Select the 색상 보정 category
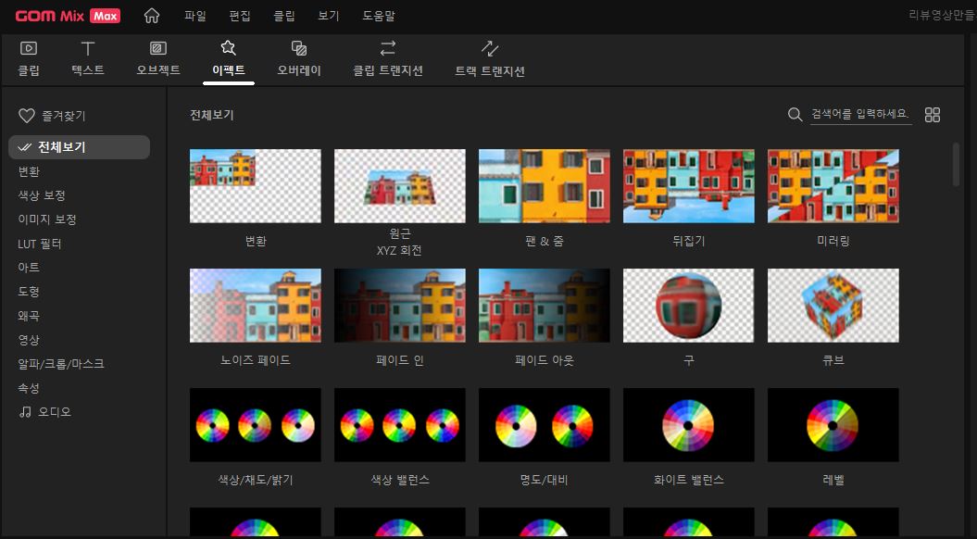The image size is (977, 539). point(42,195)
